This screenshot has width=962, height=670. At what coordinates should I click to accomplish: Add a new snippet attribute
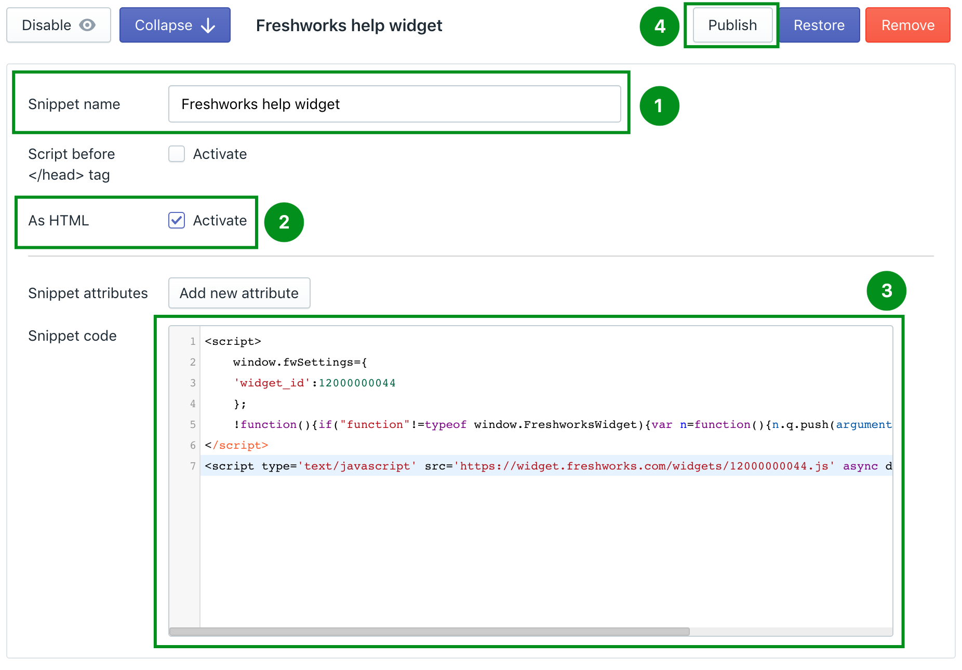[x=239, y=293]
